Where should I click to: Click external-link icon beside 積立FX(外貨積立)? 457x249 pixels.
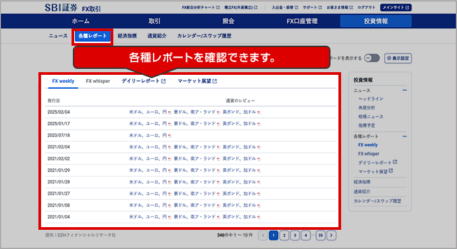click(x=256, y=7)
